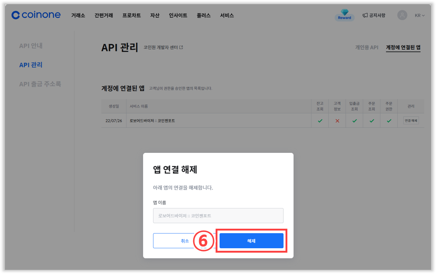
Task: Open the 플러스 menu
Action: (x=203, y=15)
